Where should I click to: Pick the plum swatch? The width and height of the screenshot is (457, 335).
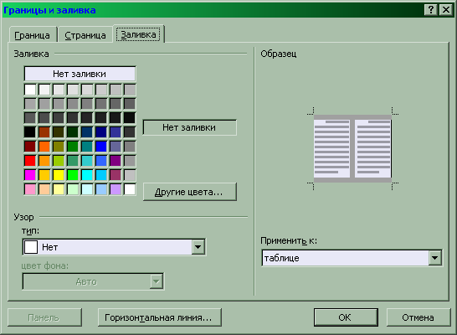coord(116,175)
